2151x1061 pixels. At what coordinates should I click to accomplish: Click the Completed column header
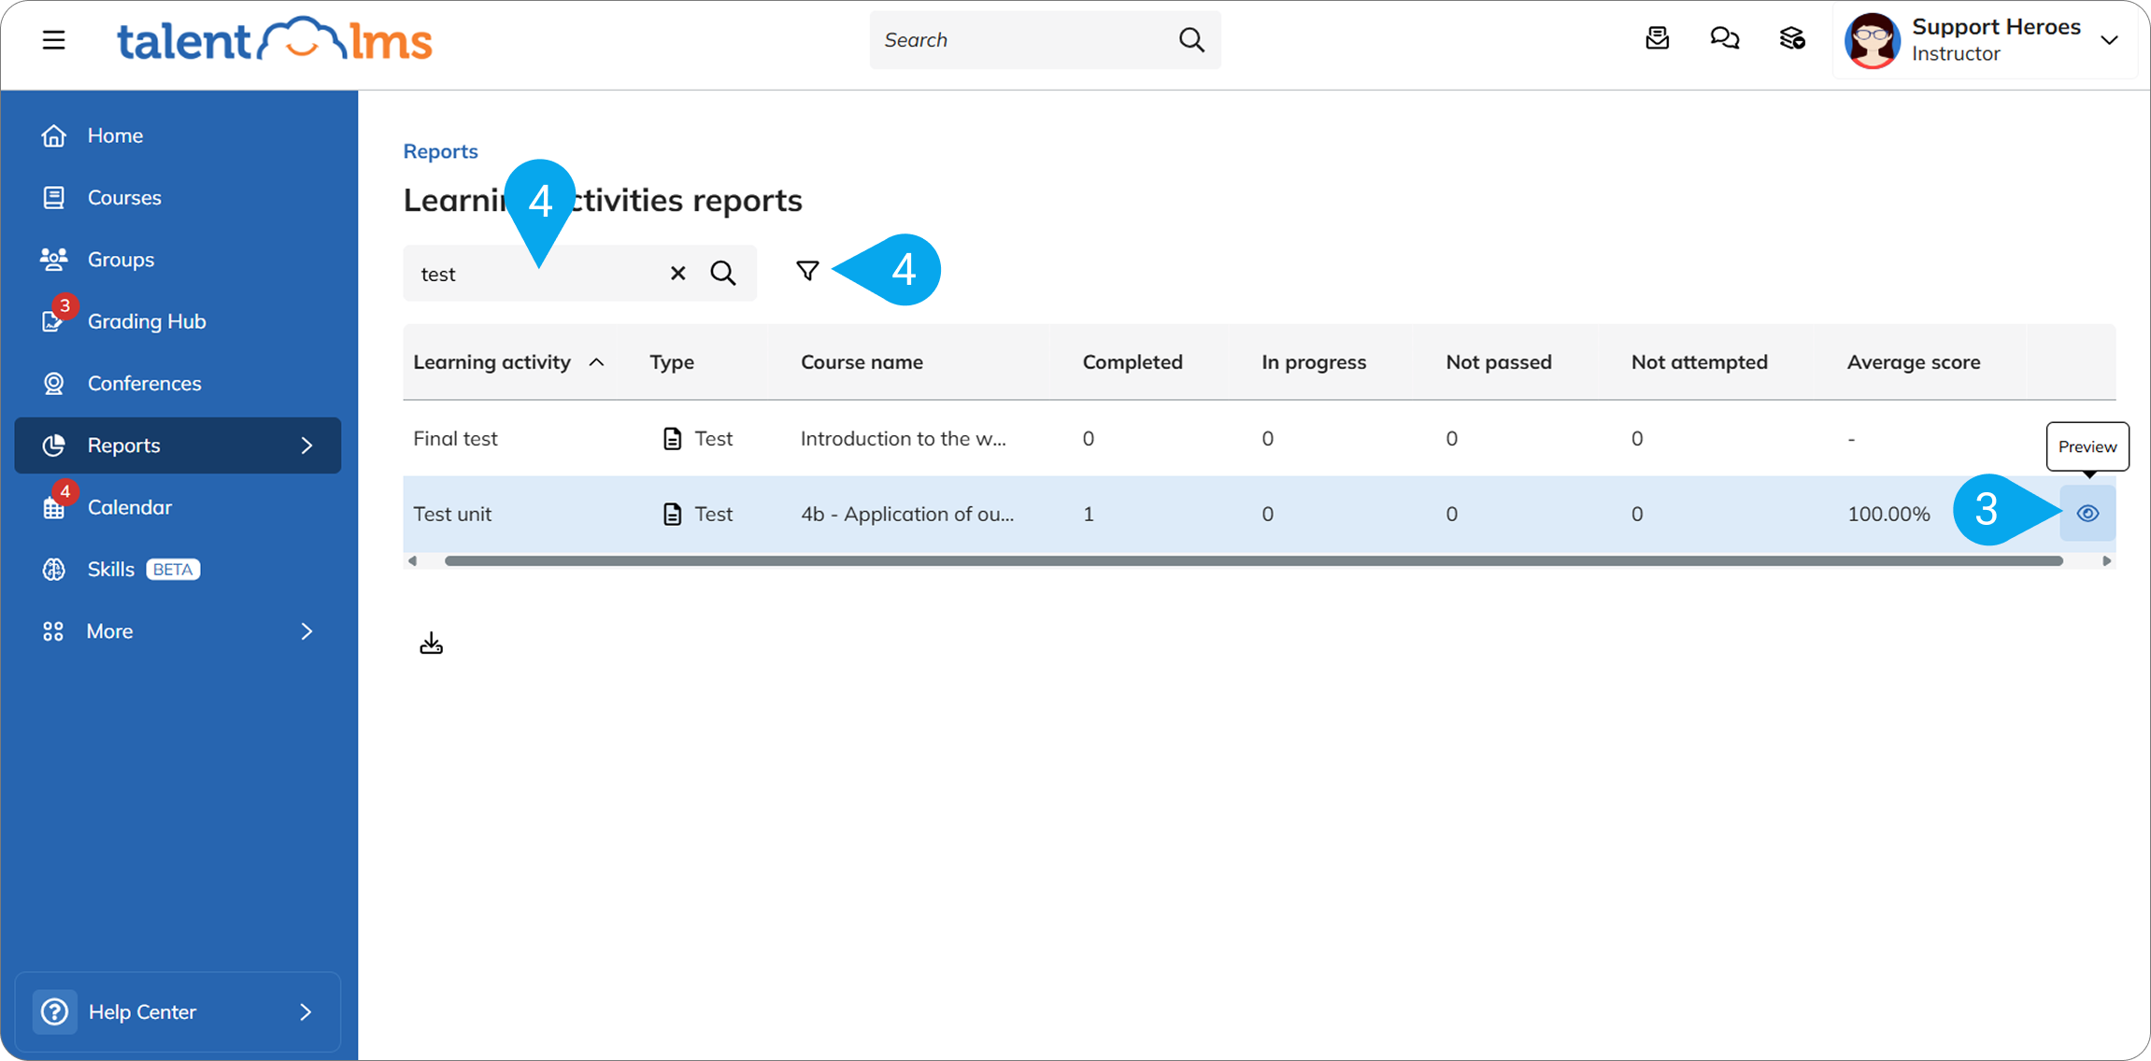[x=1132, y=362]
